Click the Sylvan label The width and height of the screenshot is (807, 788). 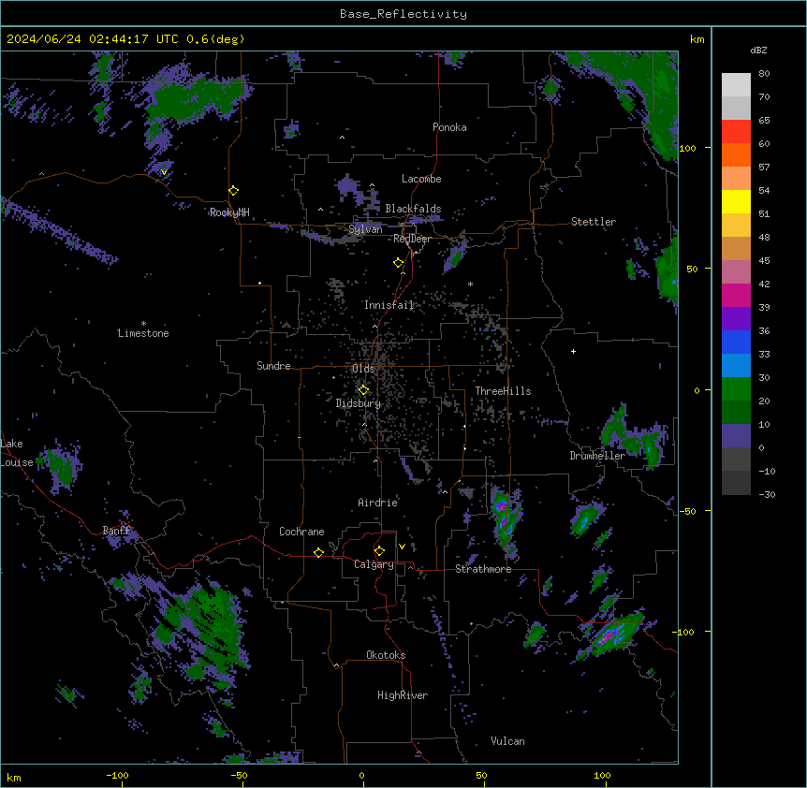(x=365, y=229)
